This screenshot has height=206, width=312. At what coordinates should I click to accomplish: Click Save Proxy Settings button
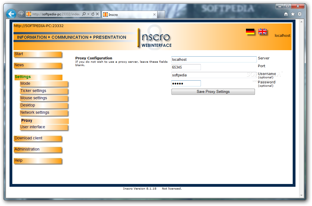213,92
